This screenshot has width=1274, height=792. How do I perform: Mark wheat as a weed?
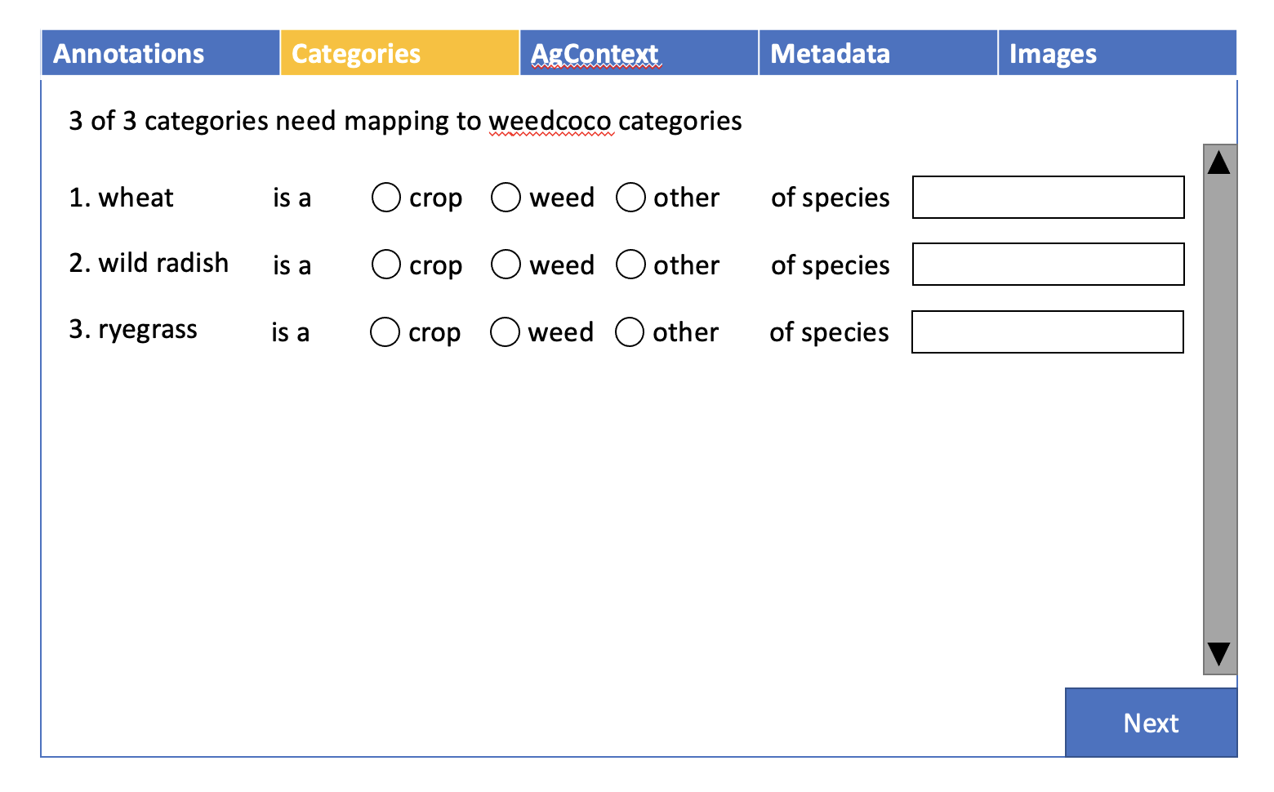(x=506, y=197)
